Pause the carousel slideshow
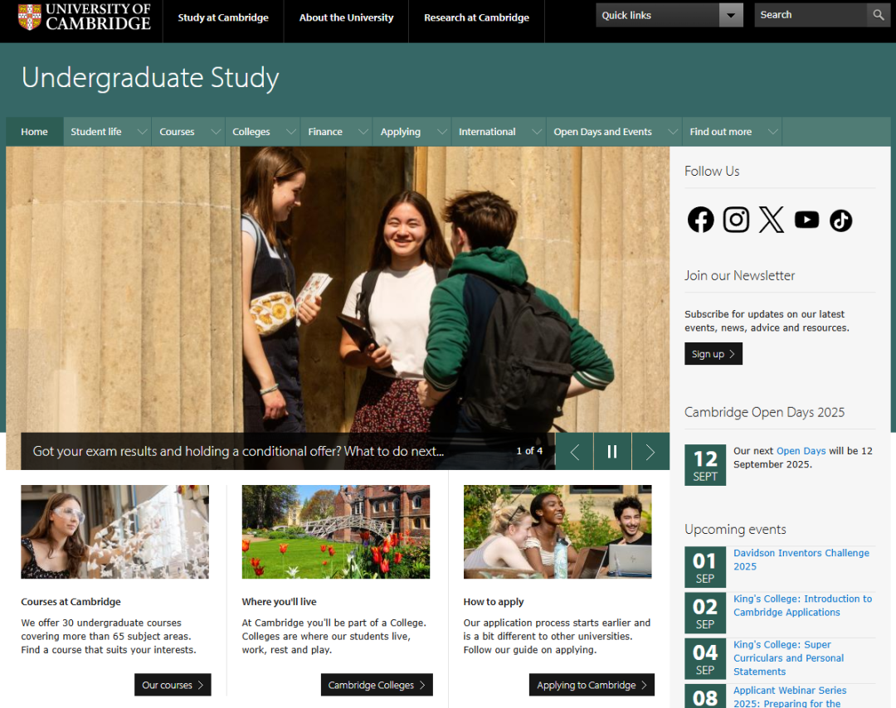Image resolution: width=896 pixels, height=708 pixels. (612, 452)
